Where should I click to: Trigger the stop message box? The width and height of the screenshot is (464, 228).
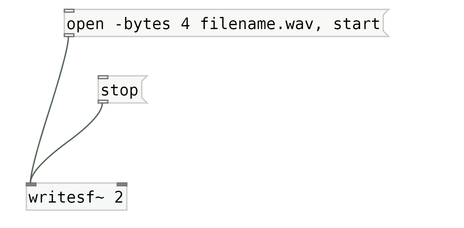click(x=119, y=90)
